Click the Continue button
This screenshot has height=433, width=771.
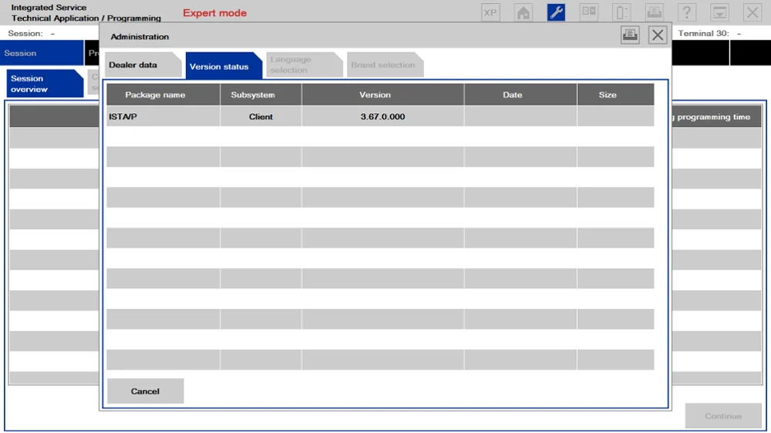[x=723, y=416]
